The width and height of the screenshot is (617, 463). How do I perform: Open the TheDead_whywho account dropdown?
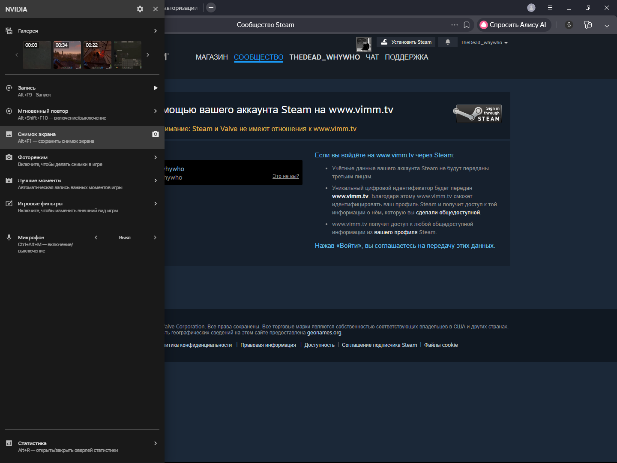pos(484,42)
